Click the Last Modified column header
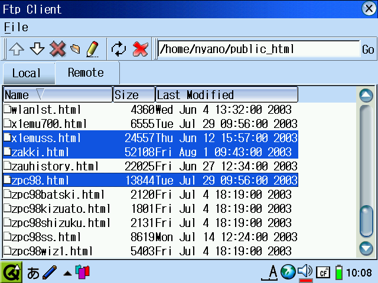 click(x=226, y=95)
